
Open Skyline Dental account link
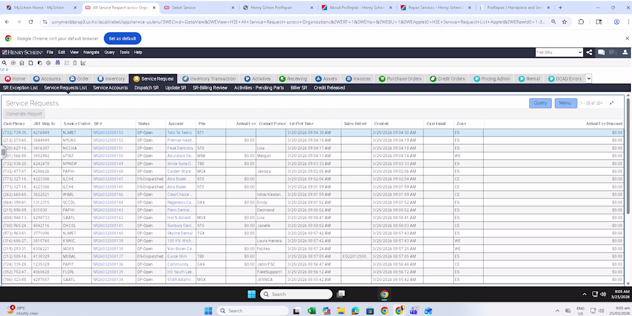[x=180, y=233]
